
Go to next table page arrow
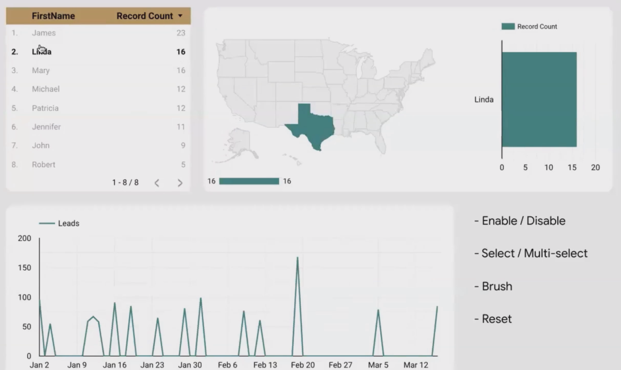(x=180, y=183)
